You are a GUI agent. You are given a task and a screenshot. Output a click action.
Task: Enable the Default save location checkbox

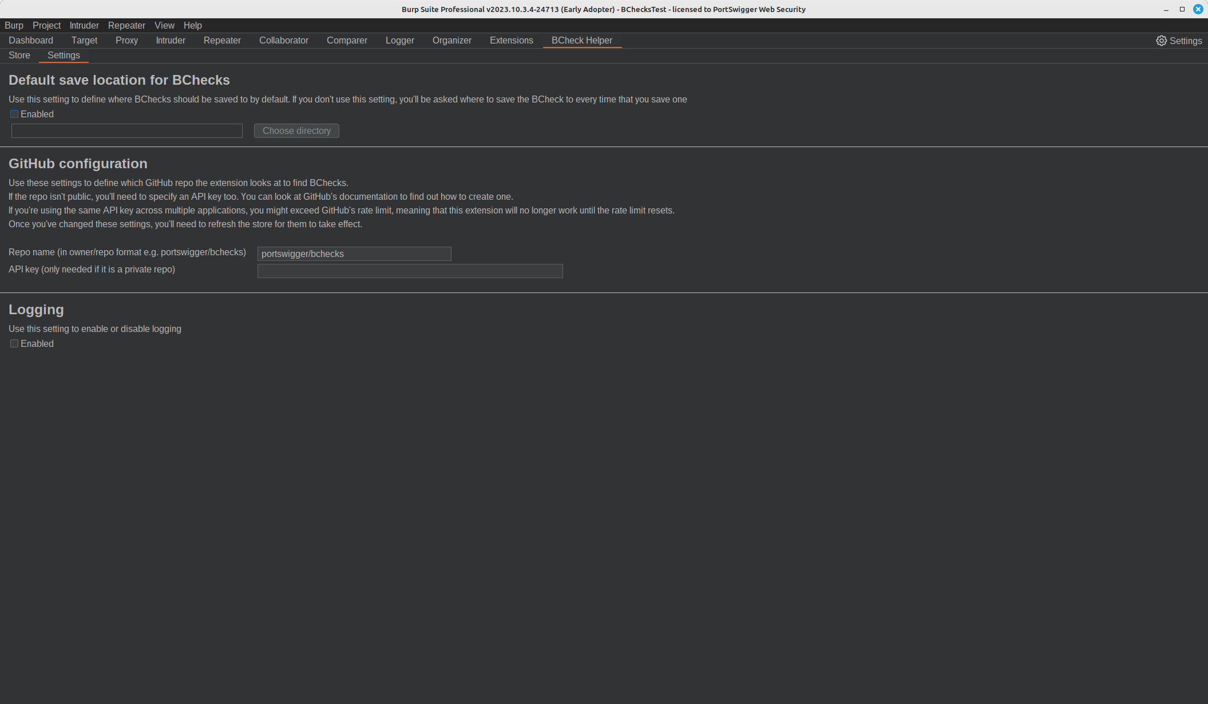pyautogui.click(x=14, y=114)
